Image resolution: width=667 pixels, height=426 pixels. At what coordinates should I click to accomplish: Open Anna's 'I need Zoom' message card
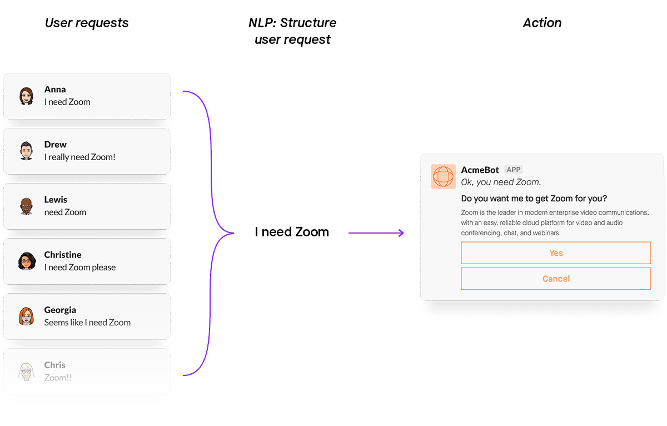(x=87, y=95)
